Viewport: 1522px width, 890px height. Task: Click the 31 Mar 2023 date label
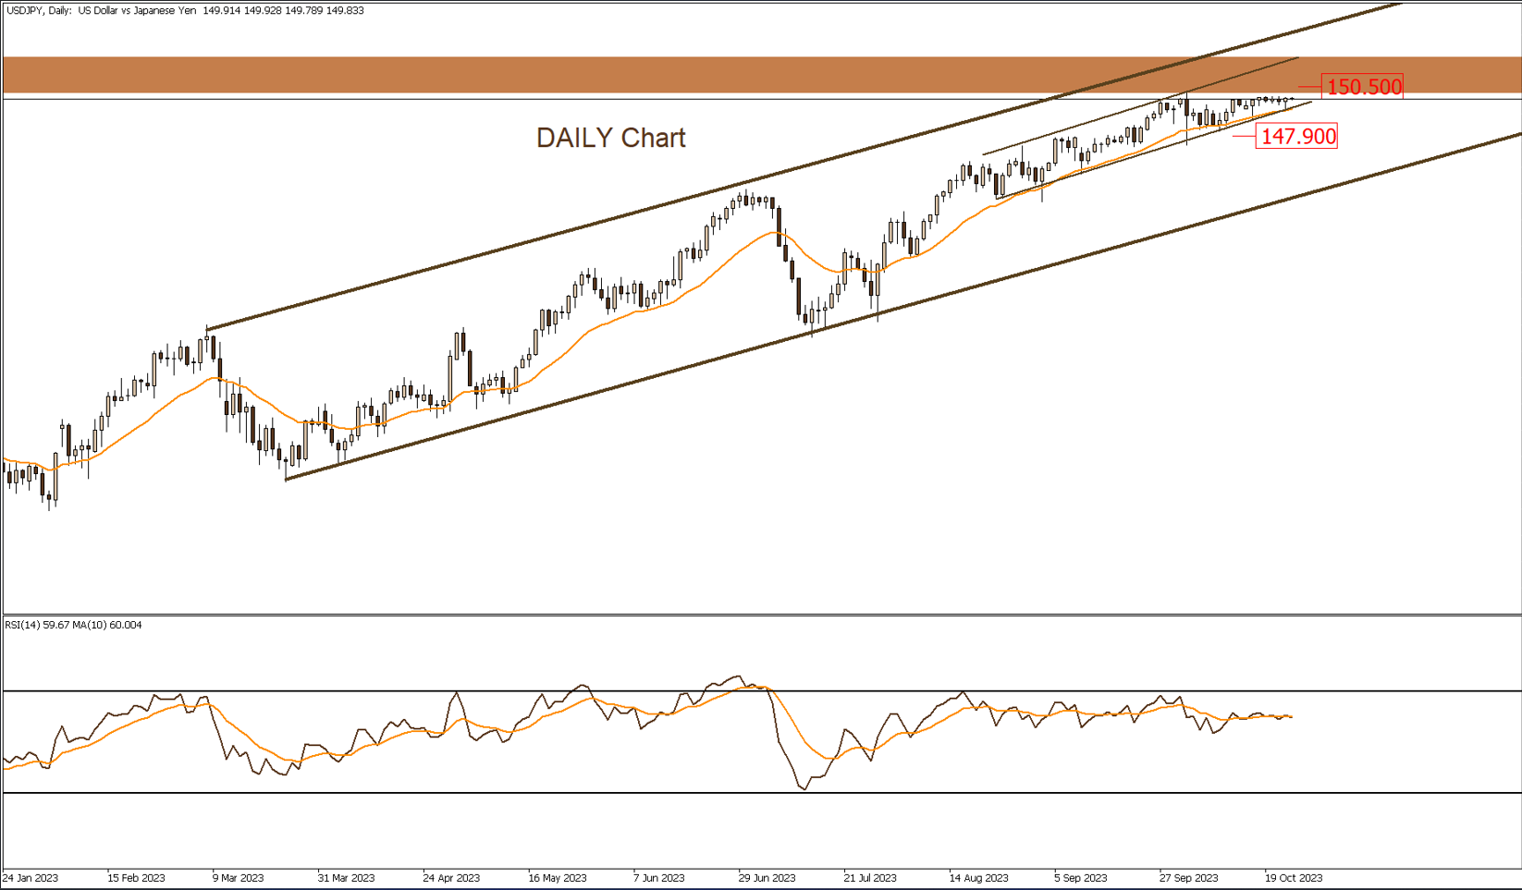point(346,878)
